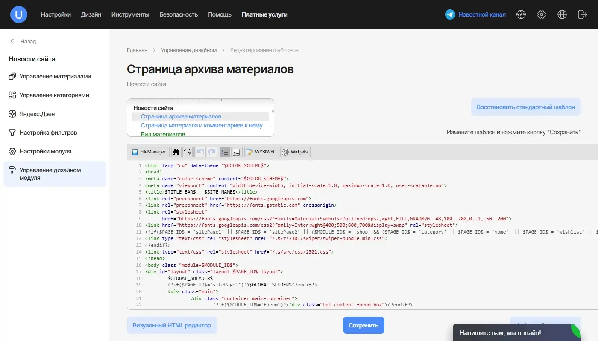Screen dimensions: 598x341
Task: Undo the last change in the template editor
Action: (200, 152)
